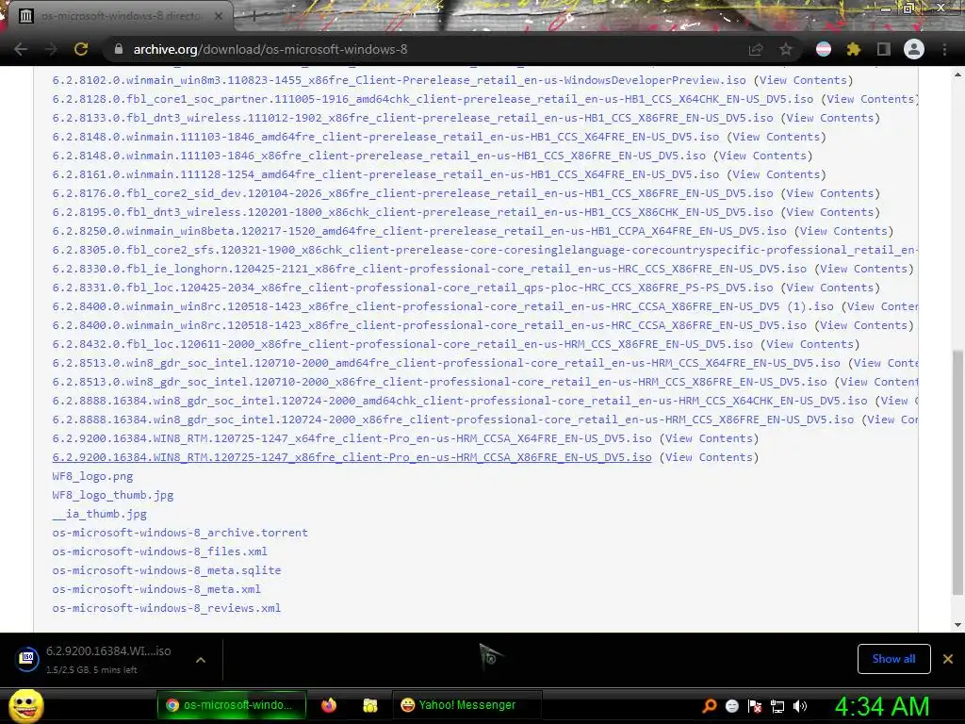The width and height of the screenshot is (965, 724).
Task: Open WF8_logo.png file link
Action: [x=92, y=476]
